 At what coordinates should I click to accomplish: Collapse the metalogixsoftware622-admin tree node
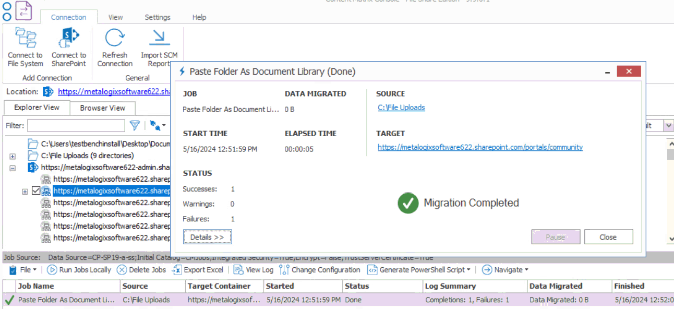(x=13, y=168)
